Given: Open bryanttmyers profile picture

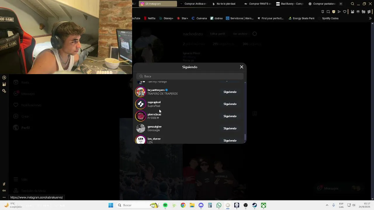Looking at the screenshot, I should point(141,92).
